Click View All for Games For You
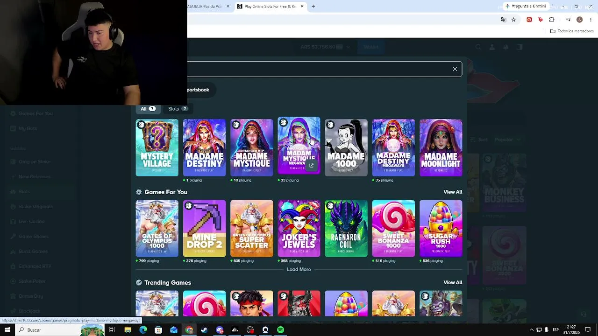This screenshot has height=336, width=598. pyautogui.click(x=453, y=192)
